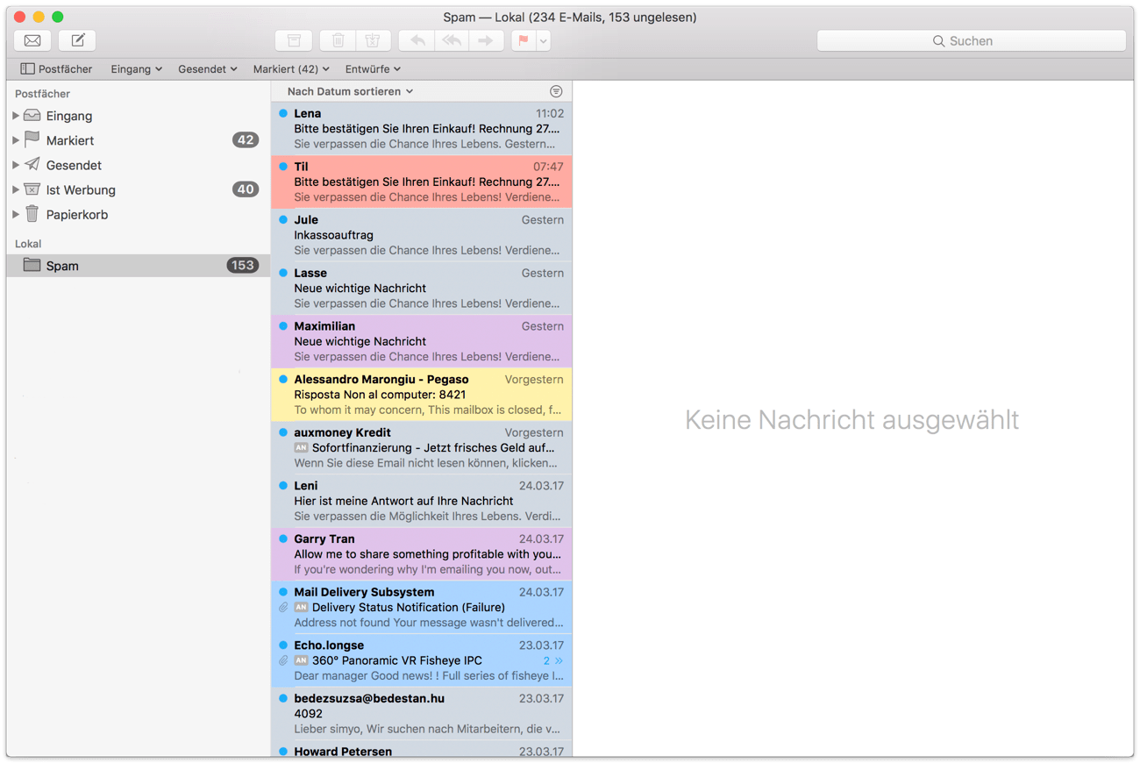The image size is (1140, 763).
Task: Open the Echo.longse email thread
Action: pyautogui.click(x=422, y=660)
